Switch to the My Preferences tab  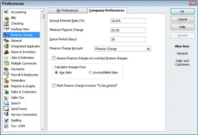[67, 10]
